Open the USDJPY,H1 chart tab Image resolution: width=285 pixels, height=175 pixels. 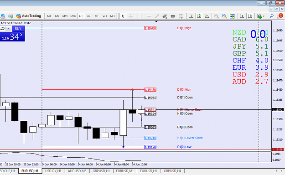[53, 171]
